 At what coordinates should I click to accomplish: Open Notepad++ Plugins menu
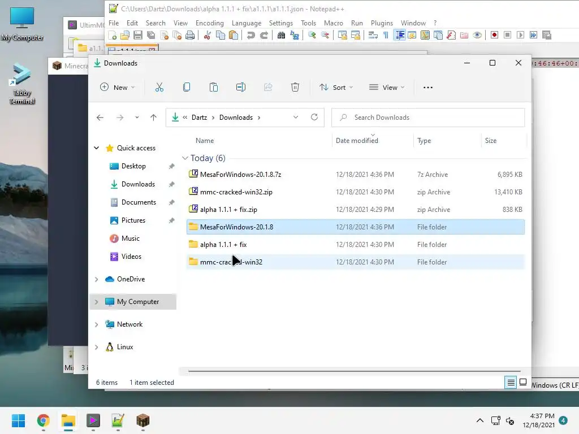pyautogui.click(x=382, y=23)
